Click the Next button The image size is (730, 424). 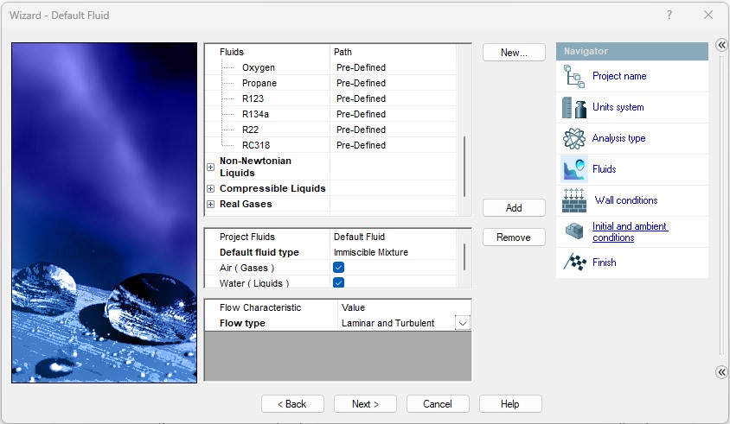(x=365, y=404)
